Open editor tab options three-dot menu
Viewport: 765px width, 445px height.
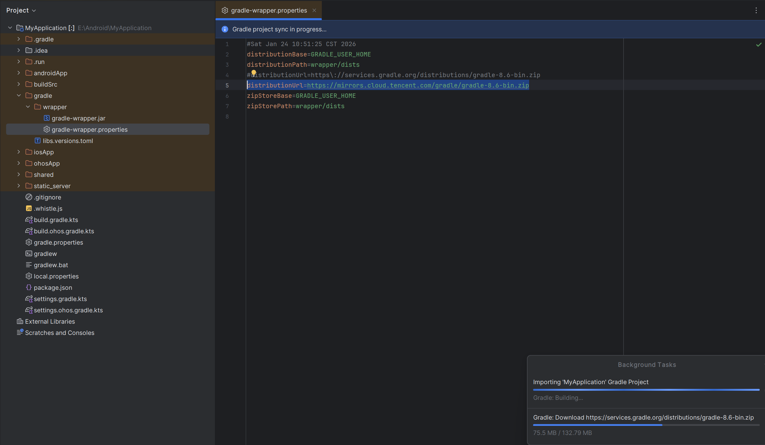click(756, 10)
